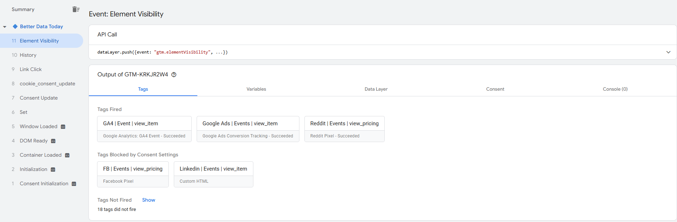Open the Variables tab
Viewport: 677px width, 222px height.
[256, 89]
